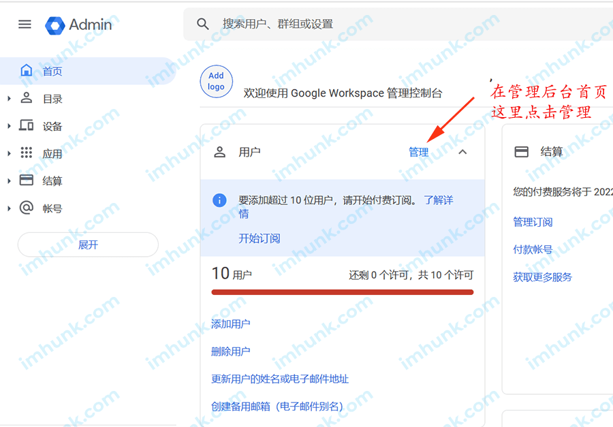
Task: Open 设备 in the sidebar
Action: pos(52,126)
